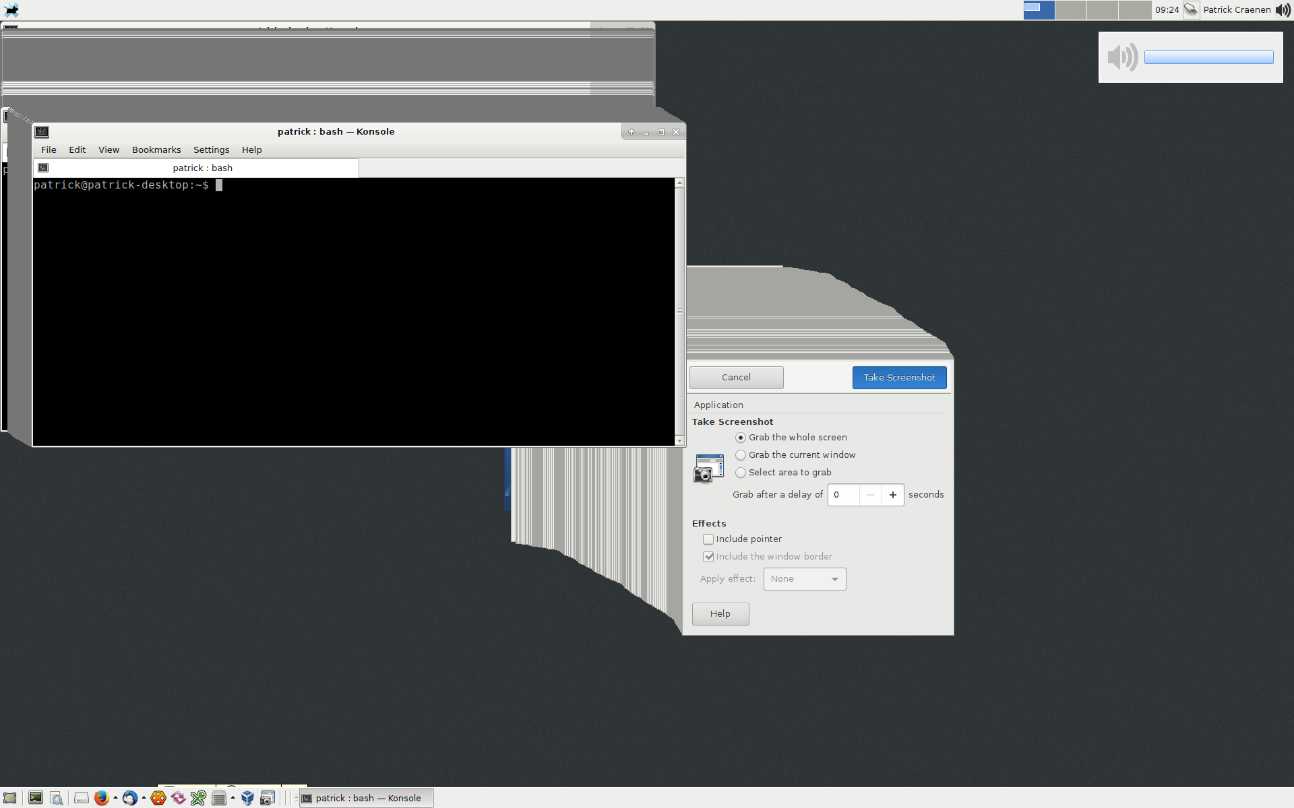The height and width of the screenshot is (808, 1294).
Task: Open the Settings menu in Konsole
Action: [212, 150]
